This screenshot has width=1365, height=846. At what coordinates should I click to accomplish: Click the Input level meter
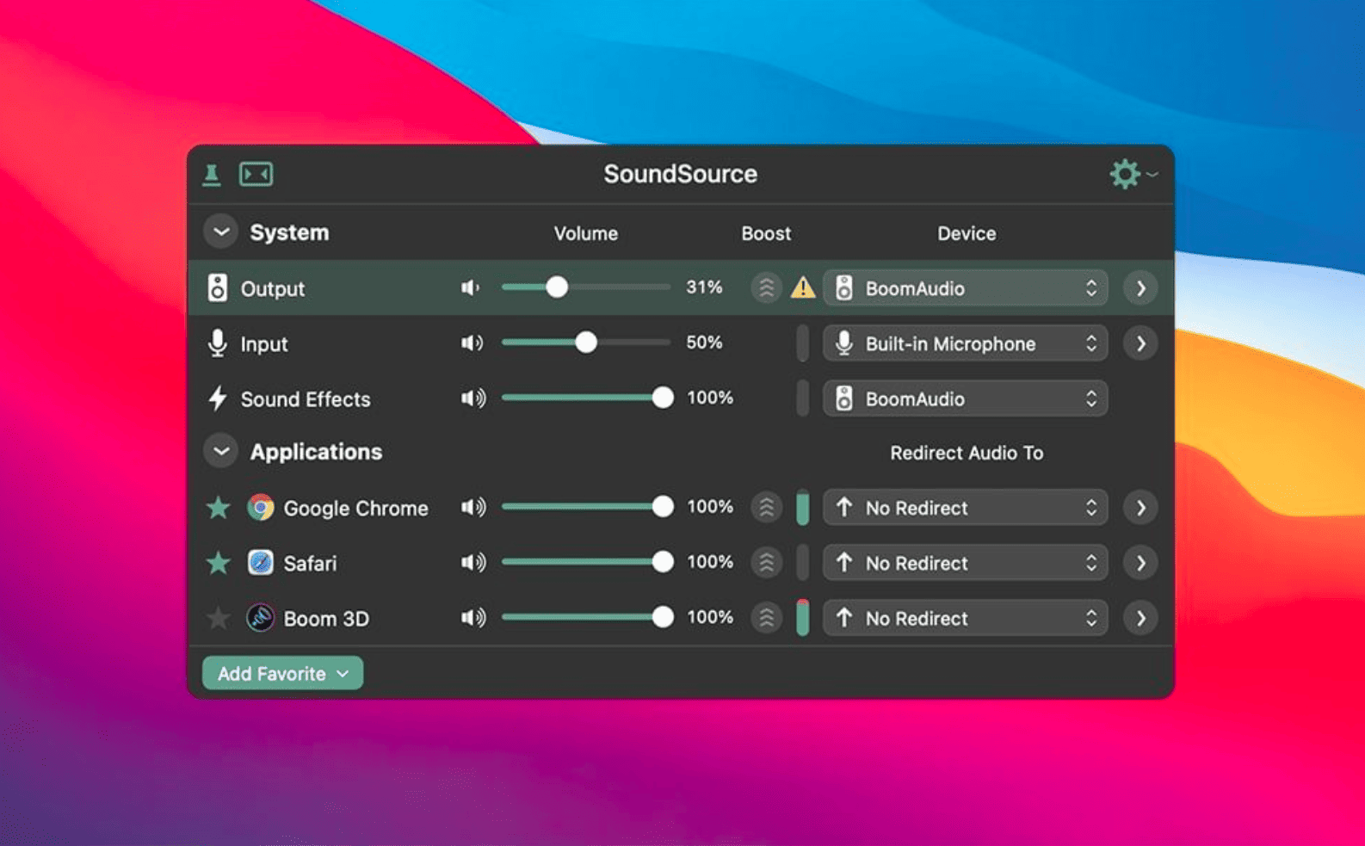(x=802, y=343)
